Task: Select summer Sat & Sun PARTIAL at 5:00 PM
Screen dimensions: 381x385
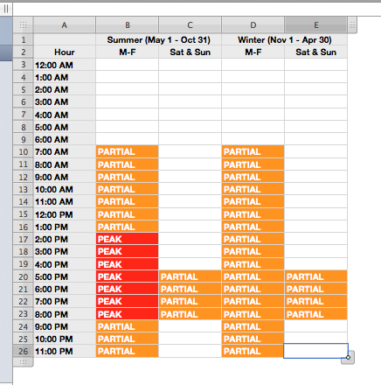Action: [190, 276]
